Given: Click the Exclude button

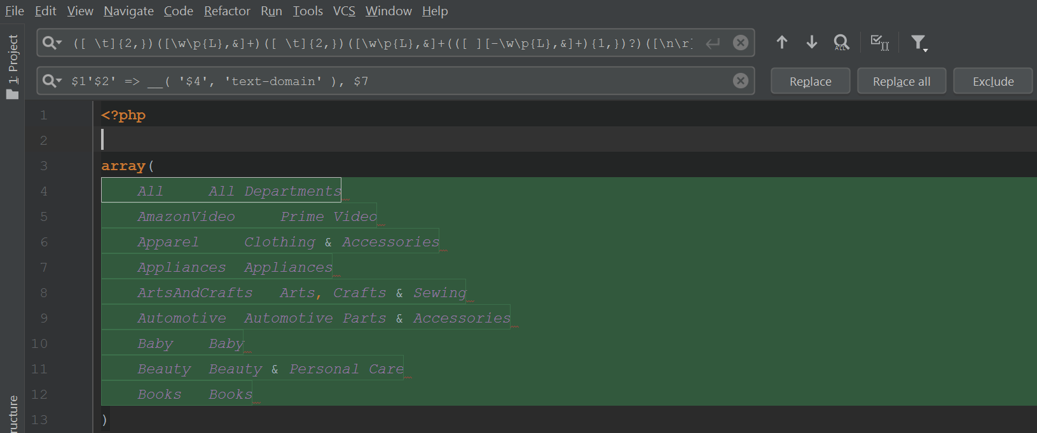Looking at the screenshot, I should click(x=992, y=81).
